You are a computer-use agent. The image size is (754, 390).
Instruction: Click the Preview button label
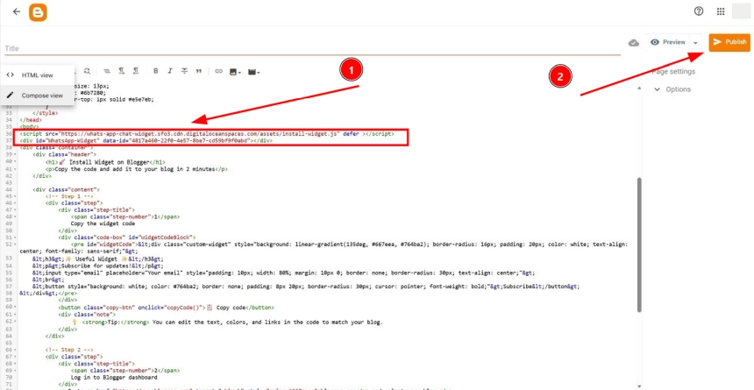673,42
